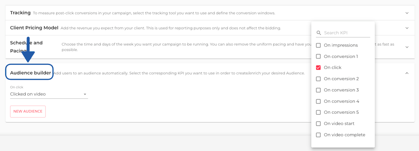This screenshot has width=419, height=151.
Task: Open the Clicked on video dropdown
Action: coord(49,94)
